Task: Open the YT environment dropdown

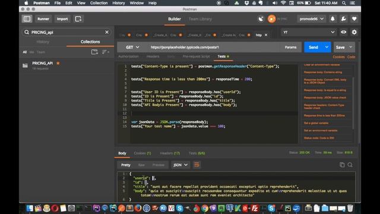Action: tap(309, 32)
